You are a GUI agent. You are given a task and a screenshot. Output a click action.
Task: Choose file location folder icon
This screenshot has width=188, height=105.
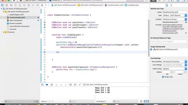click(x=186, y=22)
